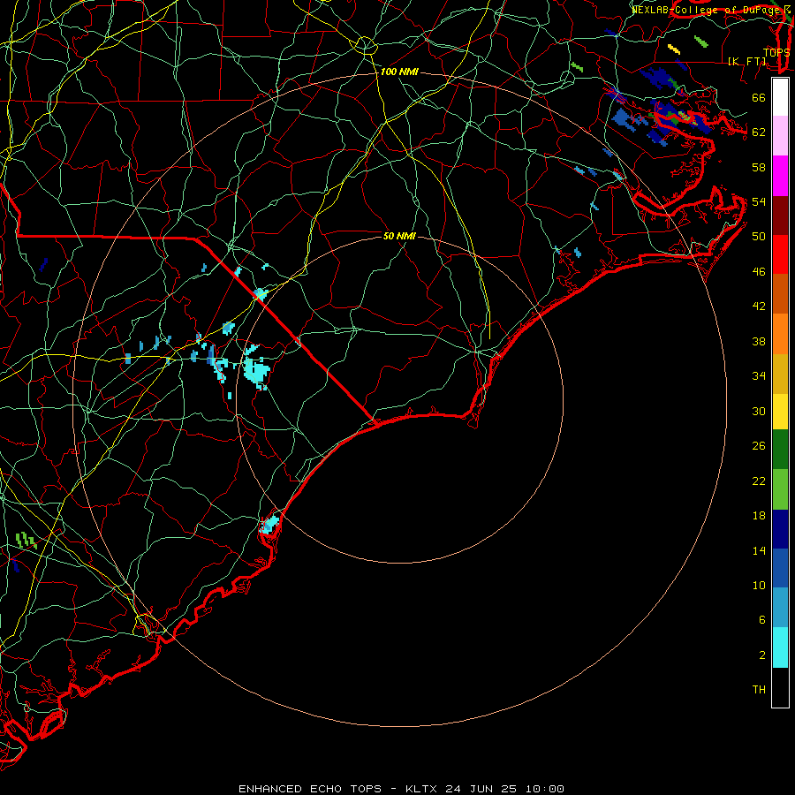
Task: Click the light orange legend swatch
Action: pyautogui.click(x=780, y=334)
